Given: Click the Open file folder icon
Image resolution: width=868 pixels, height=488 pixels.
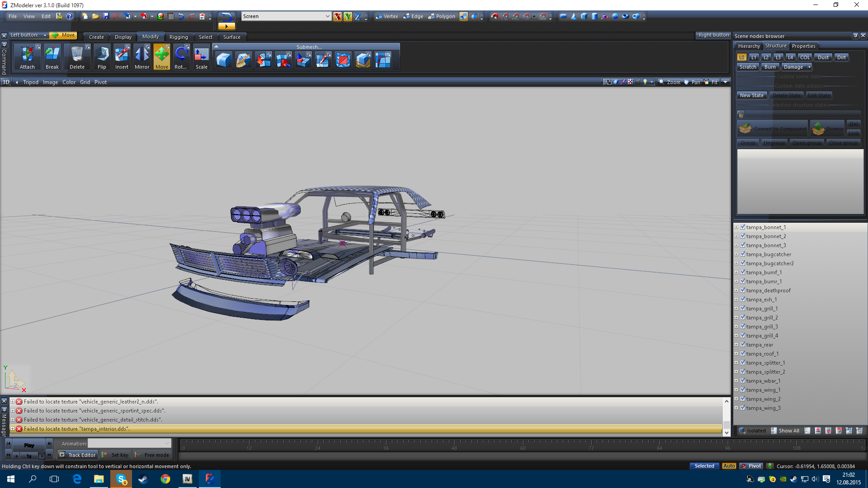Looking at the screenshot, I should point(95,16).
